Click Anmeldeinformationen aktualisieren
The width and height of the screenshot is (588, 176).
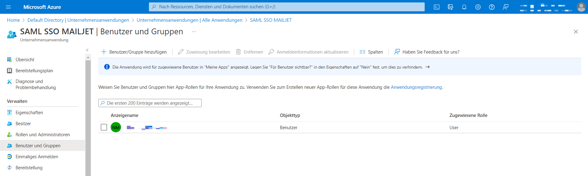tap(308, 52)
